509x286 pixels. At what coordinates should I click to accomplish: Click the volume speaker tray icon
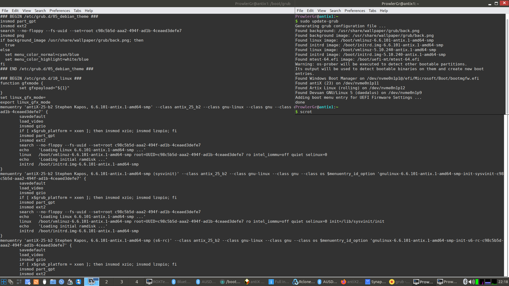pos(471,282)
